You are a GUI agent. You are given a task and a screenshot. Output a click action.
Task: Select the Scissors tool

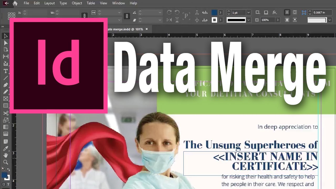[6, 113]
